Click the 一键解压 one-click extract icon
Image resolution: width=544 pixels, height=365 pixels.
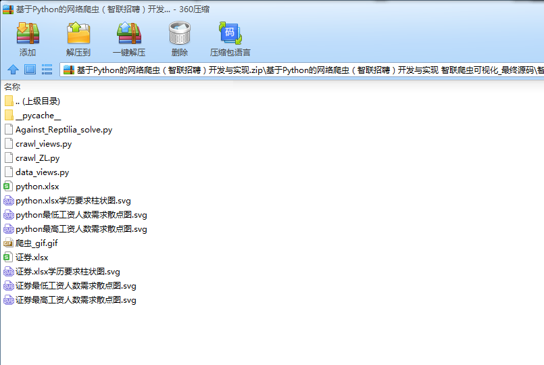[x=129, y=33]
